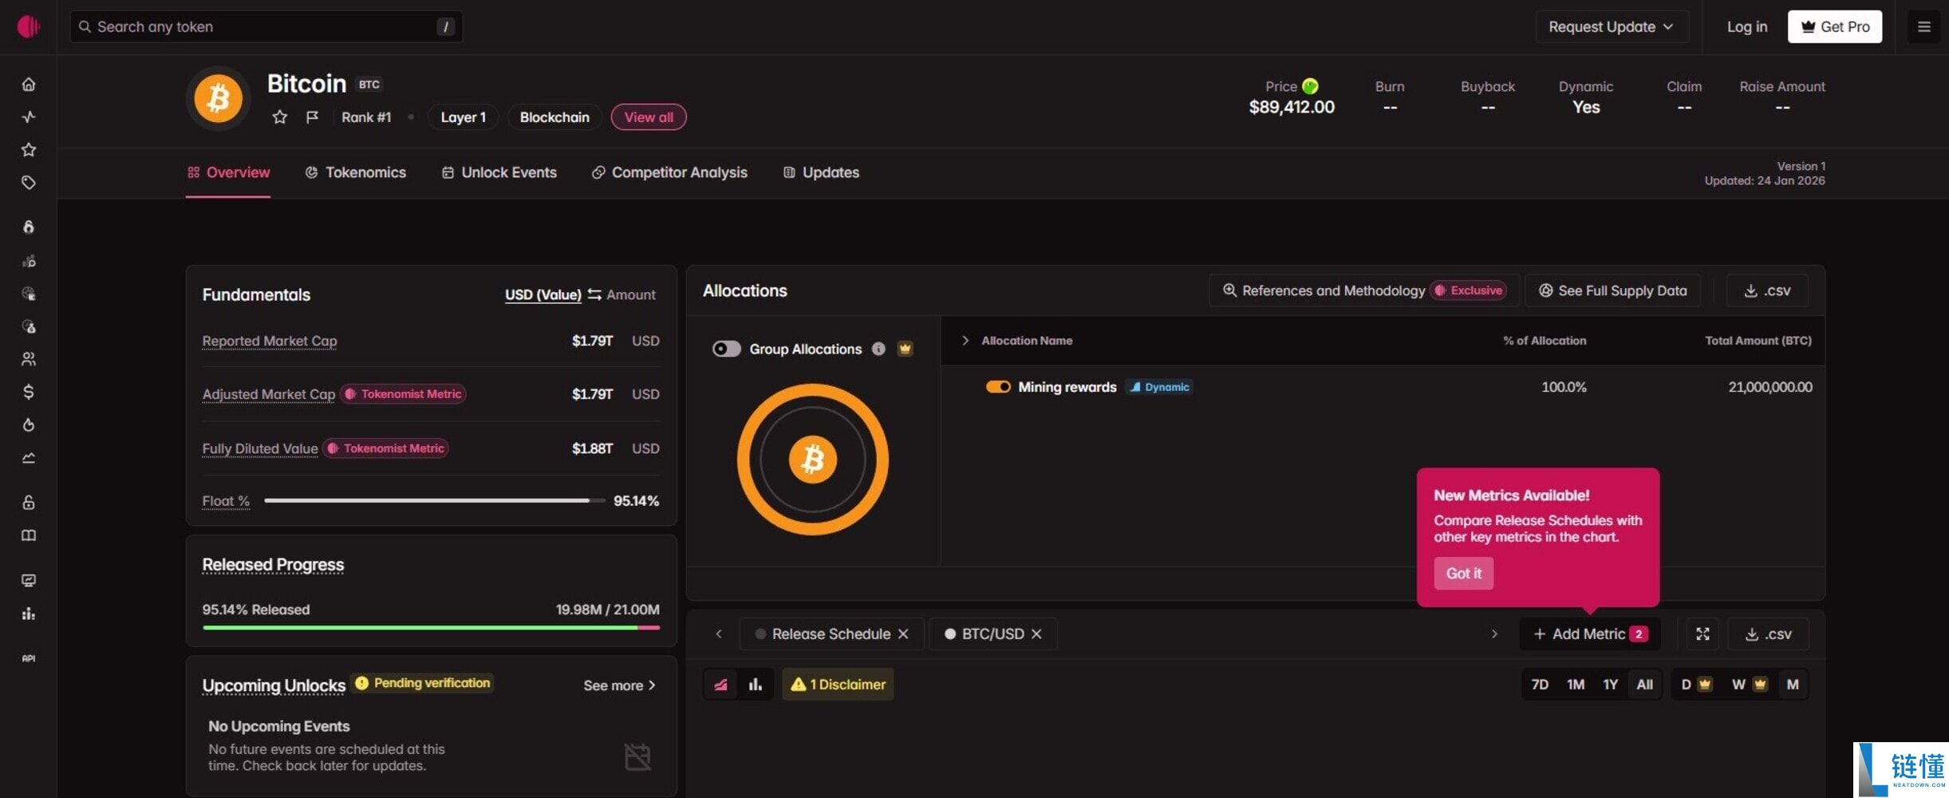Click the Float % progress bar
Image resolution: width=1949 pixels, height=798 pixels.
(435, 500)
